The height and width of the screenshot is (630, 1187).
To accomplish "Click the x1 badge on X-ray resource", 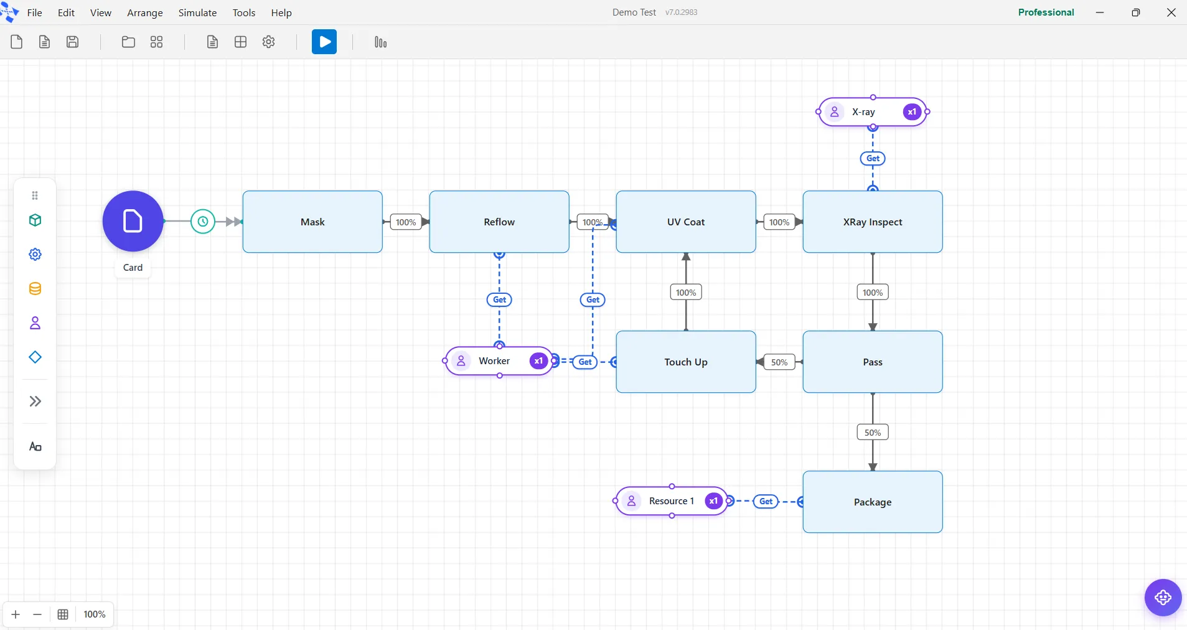I will pos(912,112).
